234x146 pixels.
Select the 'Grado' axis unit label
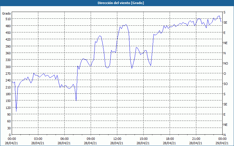6,13
